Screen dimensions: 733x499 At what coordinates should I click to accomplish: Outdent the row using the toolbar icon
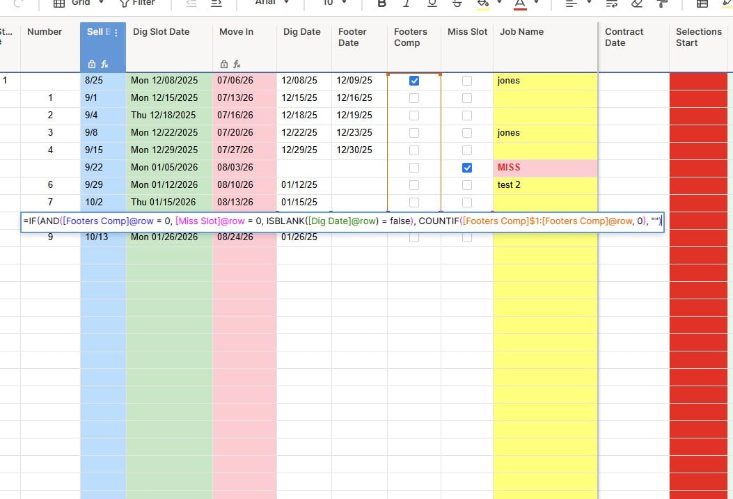pos(191,3)
